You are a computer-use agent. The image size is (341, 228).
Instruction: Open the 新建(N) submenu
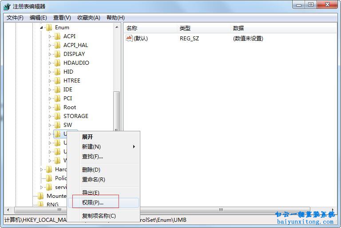point(103,147)
